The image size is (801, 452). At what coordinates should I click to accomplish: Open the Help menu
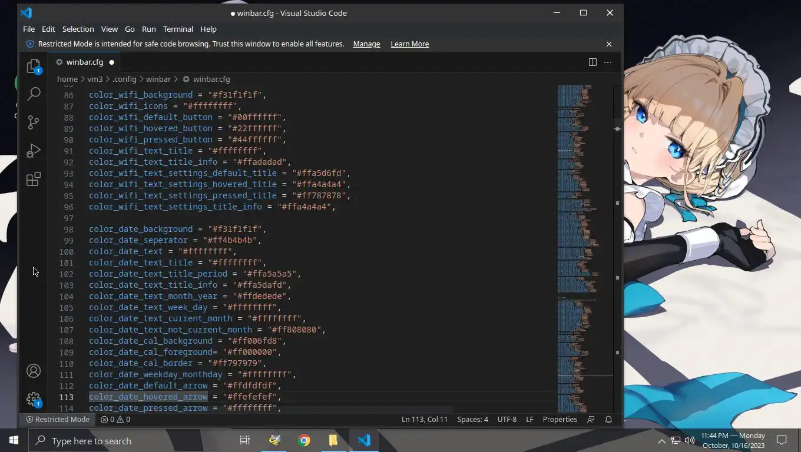click(208, 29)
